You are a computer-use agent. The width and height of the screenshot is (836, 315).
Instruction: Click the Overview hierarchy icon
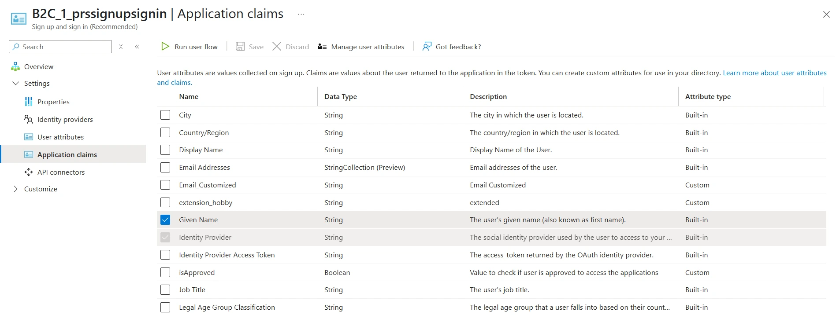click(x=15, y=66)
